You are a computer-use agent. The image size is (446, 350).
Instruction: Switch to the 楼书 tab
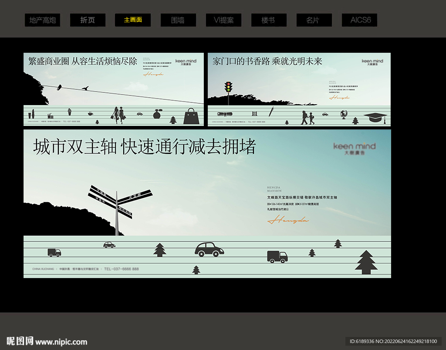point(269,20)
